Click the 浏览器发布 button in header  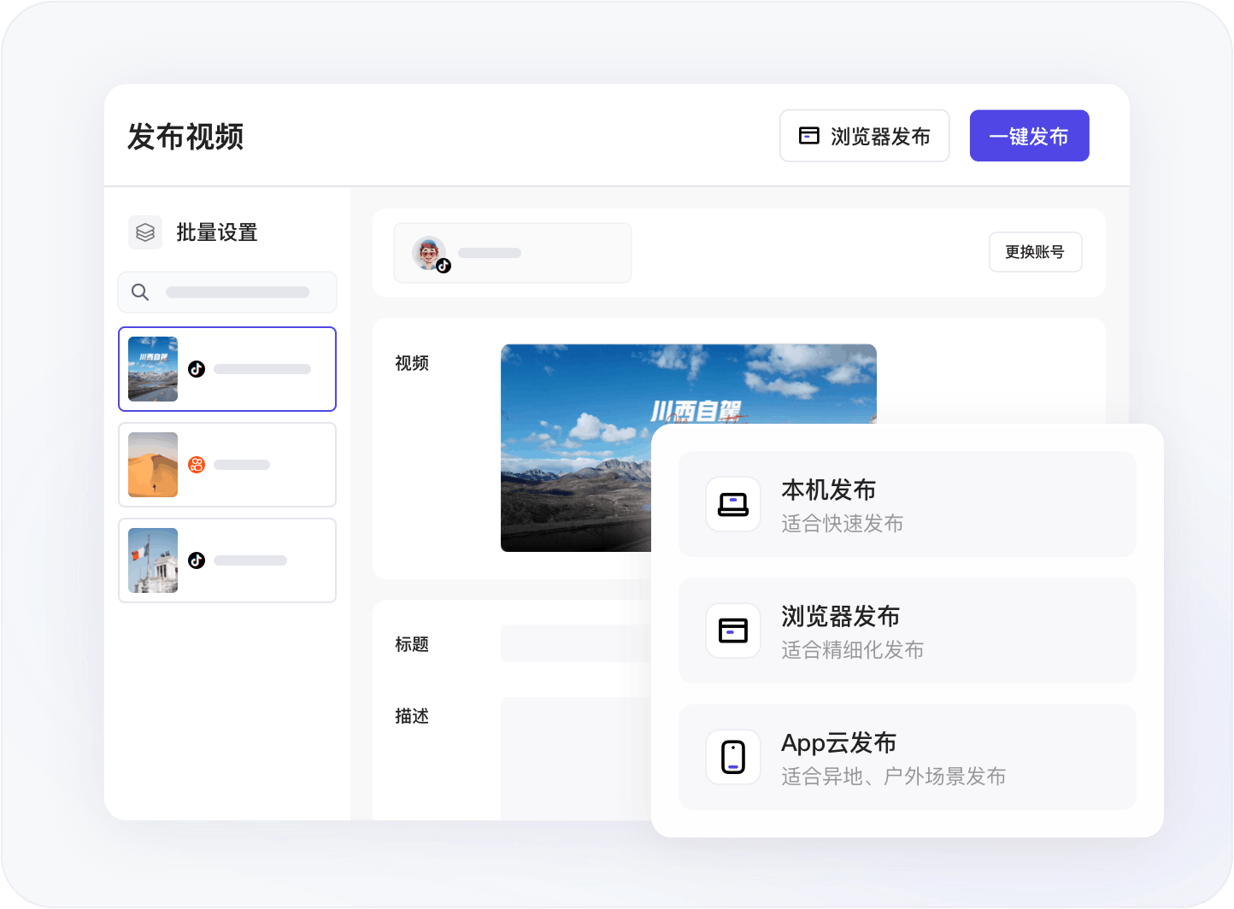point(864,136)
